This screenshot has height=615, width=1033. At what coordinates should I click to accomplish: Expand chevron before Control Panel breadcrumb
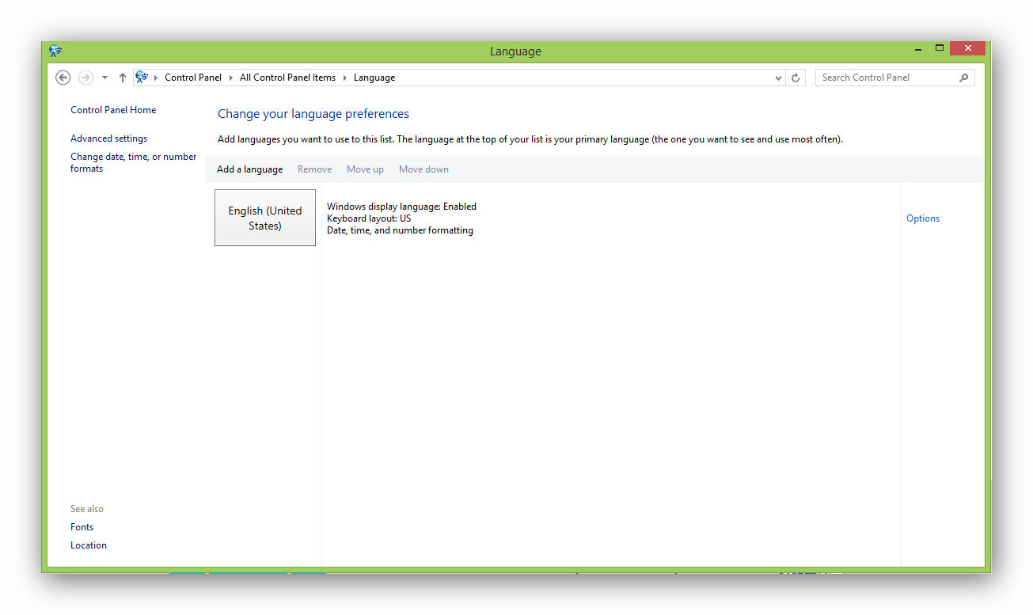click(x=156, y=78)
